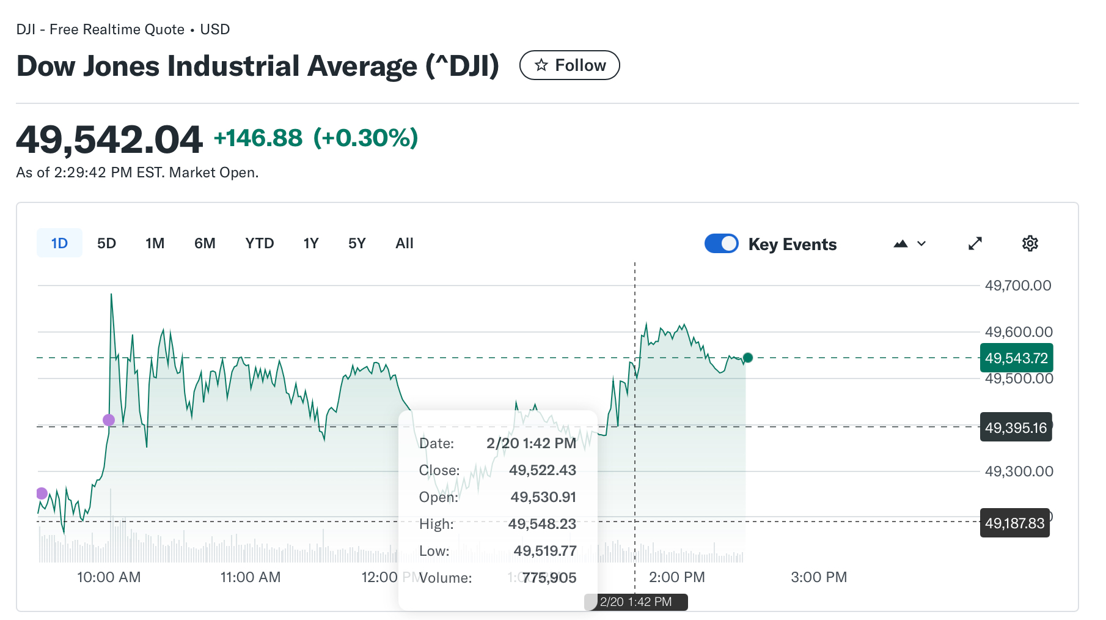The width and height of the screenshot is (1106, 620).
Task: Toggle the Key Events switch off
Action: pos(722,243)
